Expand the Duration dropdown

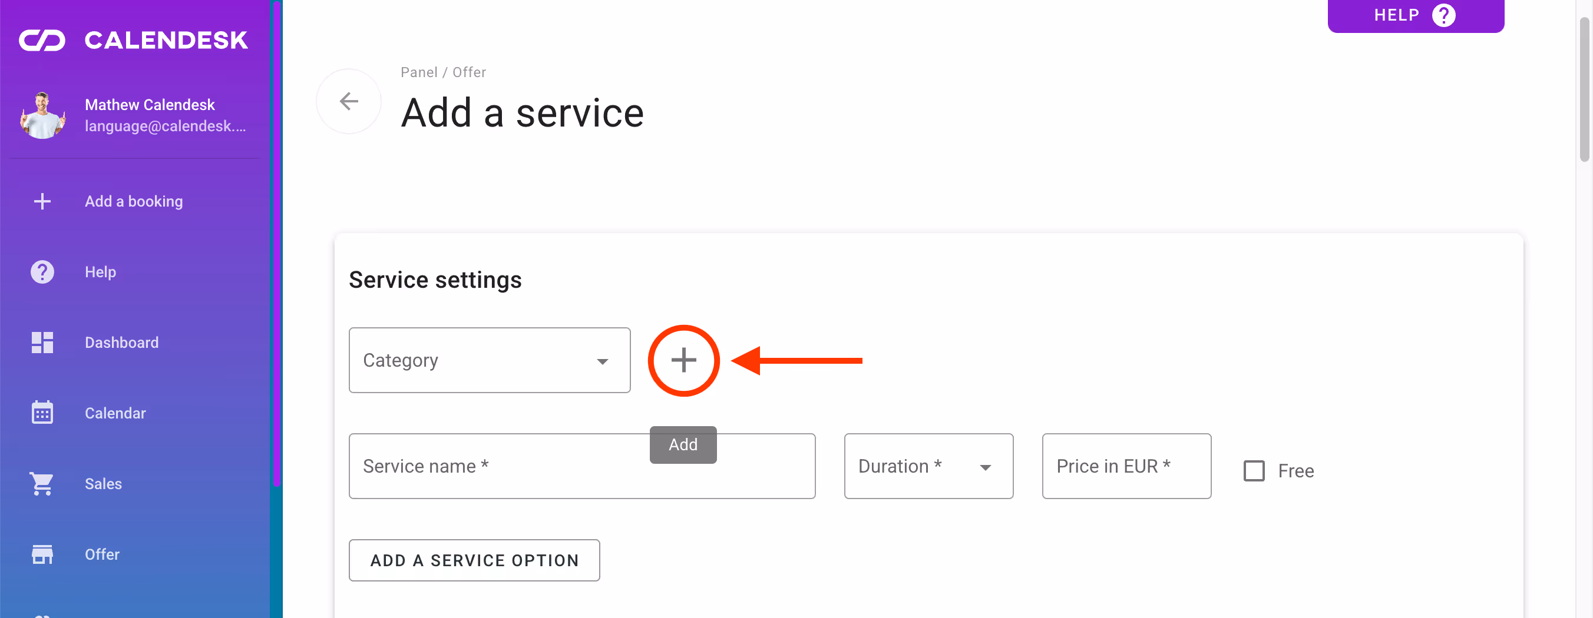coord(928,466)
